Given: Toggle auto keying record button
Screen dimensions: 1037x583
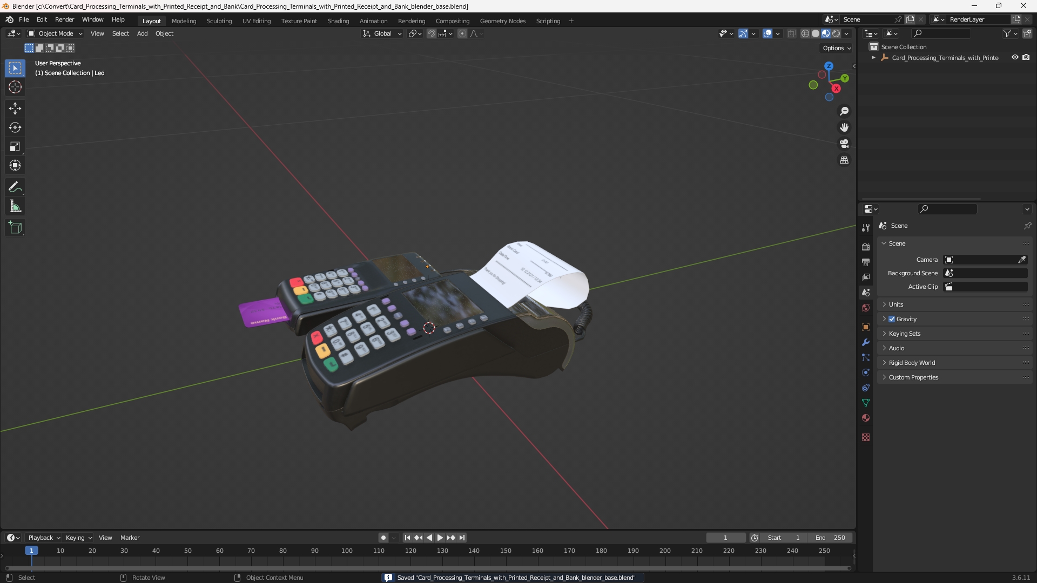Looking at the screenshot, I should pos(383,538).
